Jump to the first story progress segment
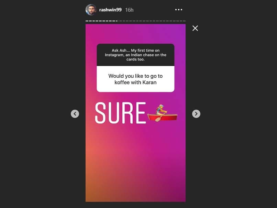This screenshot has width=277, height=208. 87,21
